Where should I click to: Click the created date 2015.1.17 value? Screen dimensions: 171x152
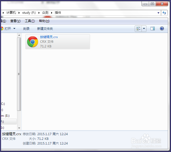[53, 143]
